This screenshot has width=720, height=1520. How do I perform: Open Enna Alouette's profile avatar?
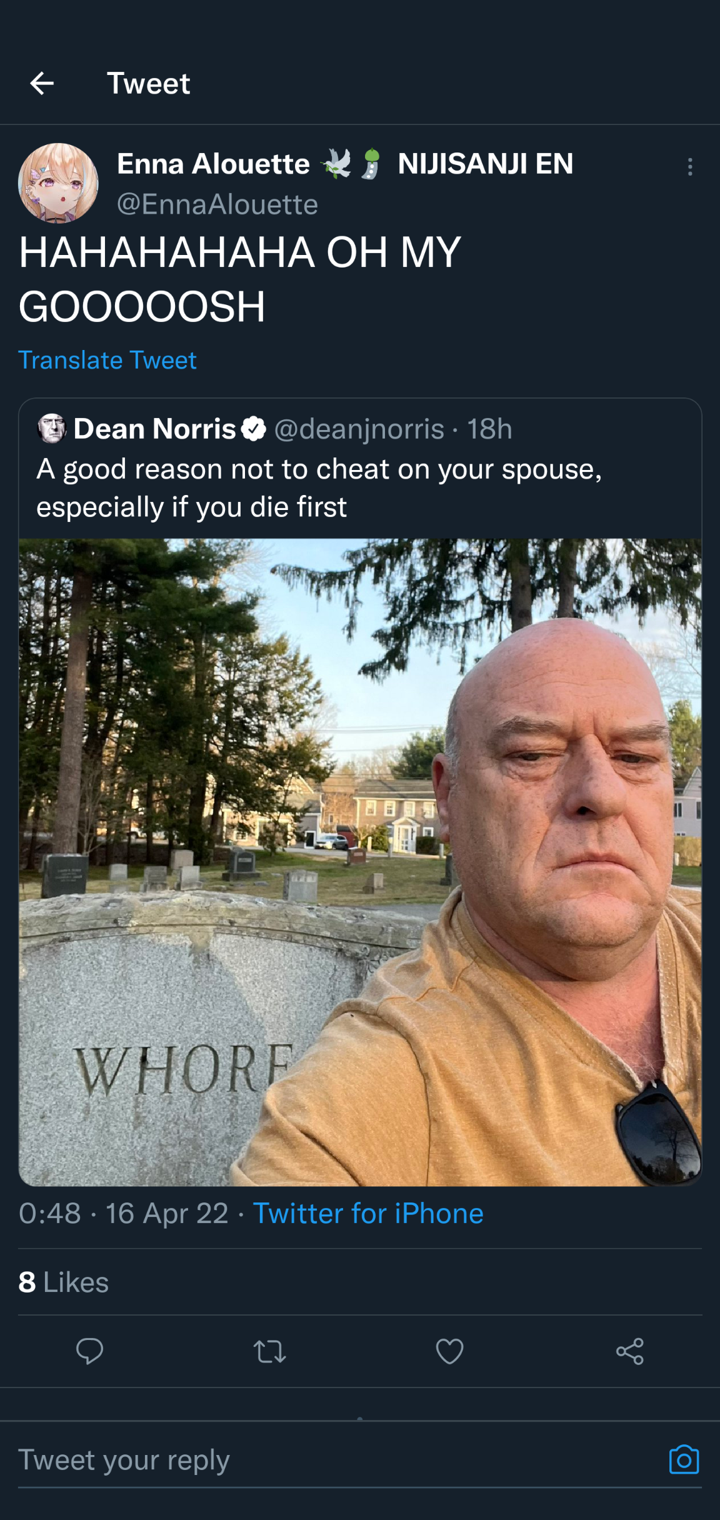coord(58,182)
